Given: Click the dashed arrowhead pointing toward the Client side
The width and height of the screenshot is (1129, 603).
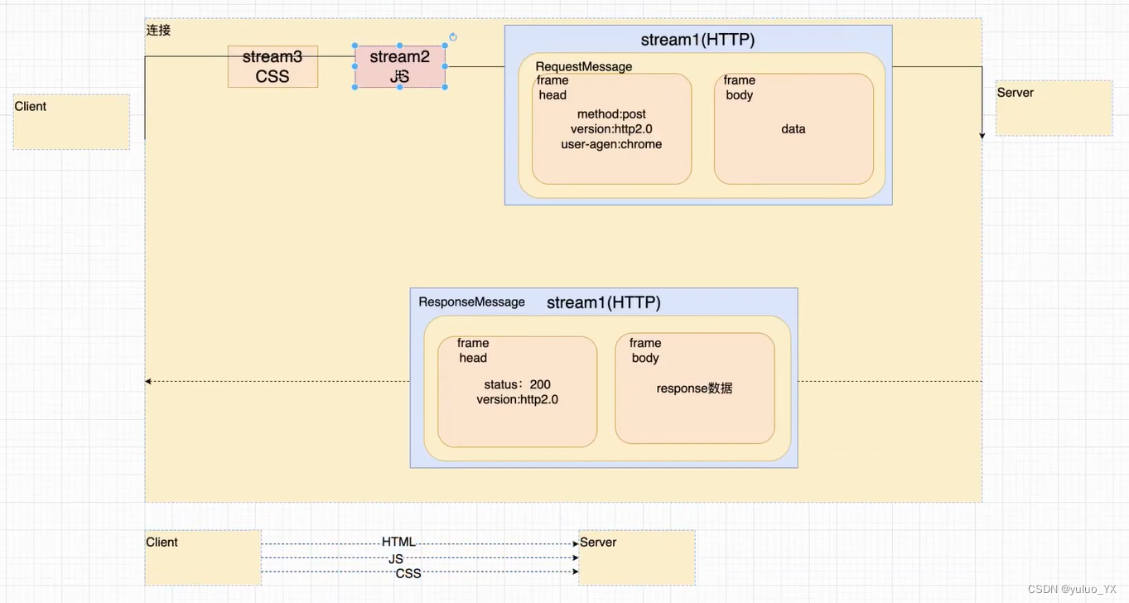Looking at the screenshot, I should [148, 381].
